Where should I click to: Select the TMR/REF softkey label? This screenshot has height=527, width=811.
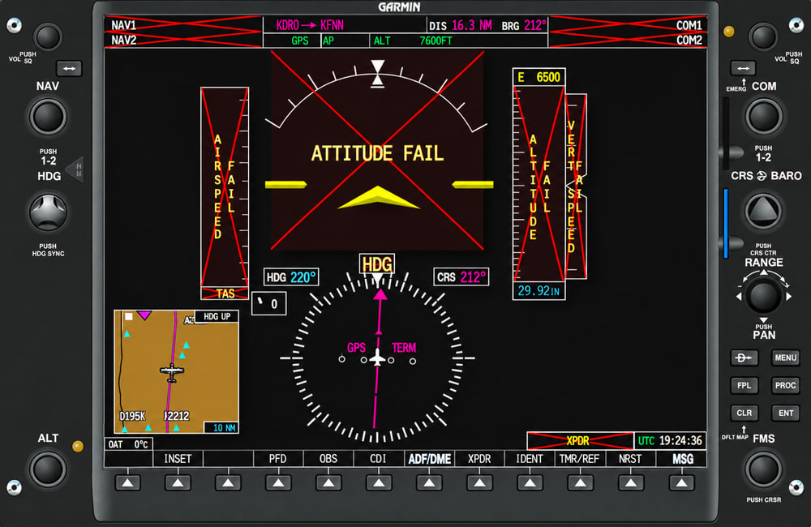point(579,459)
